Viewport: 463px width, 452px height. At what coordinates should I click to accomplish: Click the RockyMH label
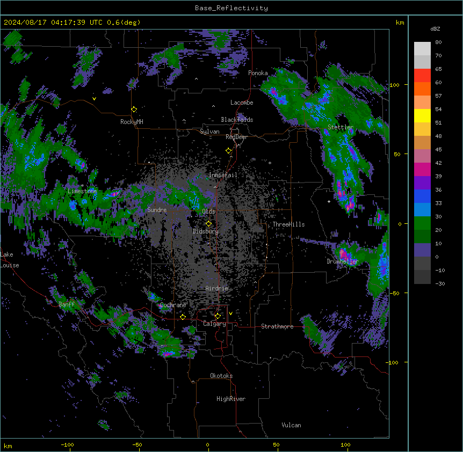point(132,122)
